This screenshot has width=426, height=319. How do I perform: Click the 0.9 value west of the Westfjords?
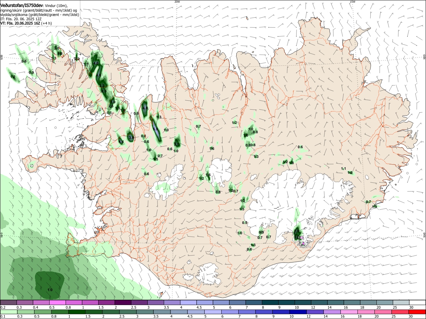click(31, 73)
